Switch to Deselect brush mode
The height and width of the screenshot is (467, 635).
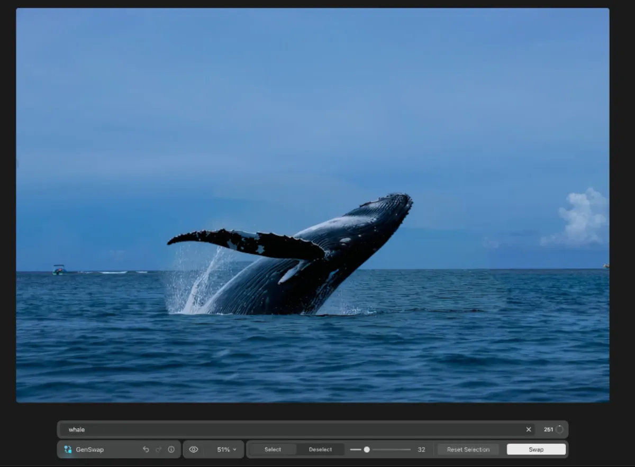(x=321, y=449)
